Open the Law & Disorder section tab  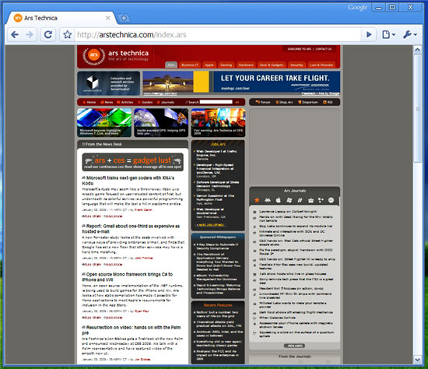322,65
